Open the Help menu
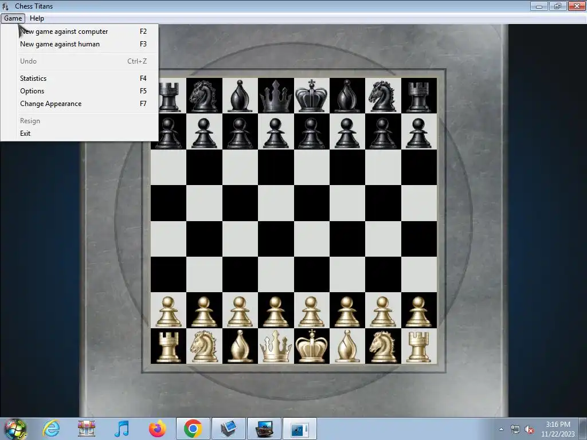 point(37,18)
